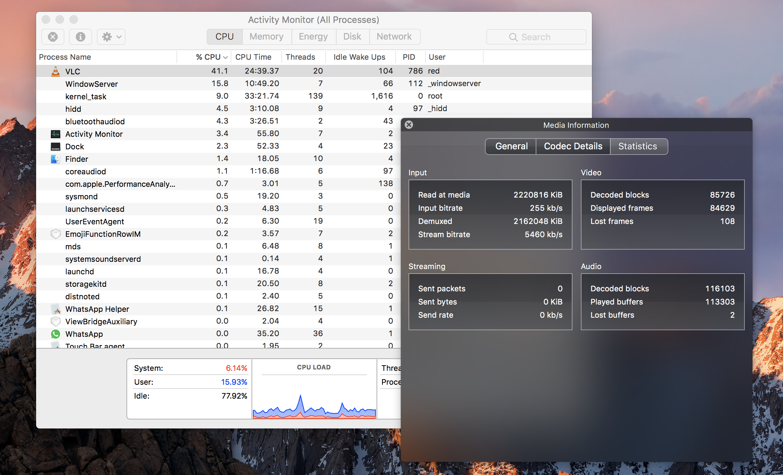The height and width of the screenshot is (475, 783).
Task: Click the Activity Monitor process icon
Action: [56, 134]
